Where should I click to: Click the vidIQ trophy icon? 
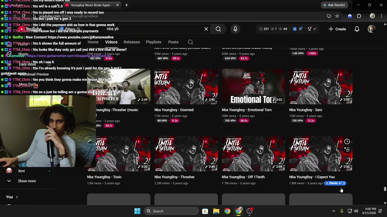309,29
